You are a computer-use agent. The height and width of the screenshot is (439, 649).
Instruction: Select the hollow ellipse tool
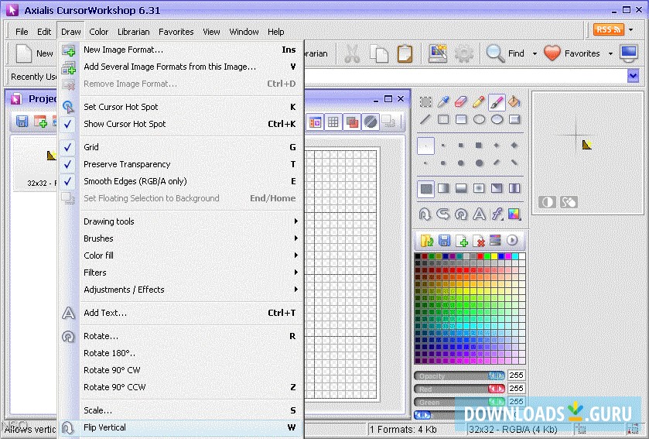point(479,120)
